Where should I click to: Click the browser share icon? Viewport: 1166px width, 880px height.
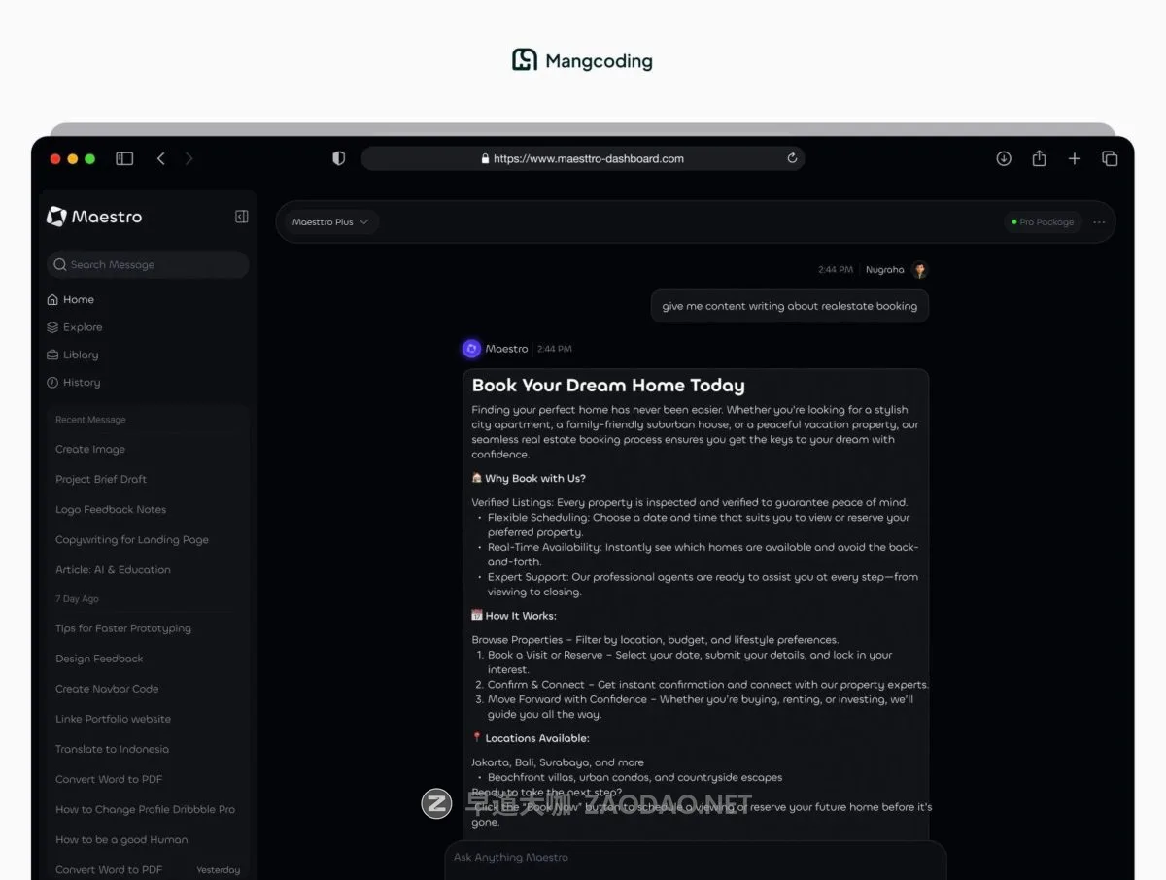click(x=1039, y=157)
